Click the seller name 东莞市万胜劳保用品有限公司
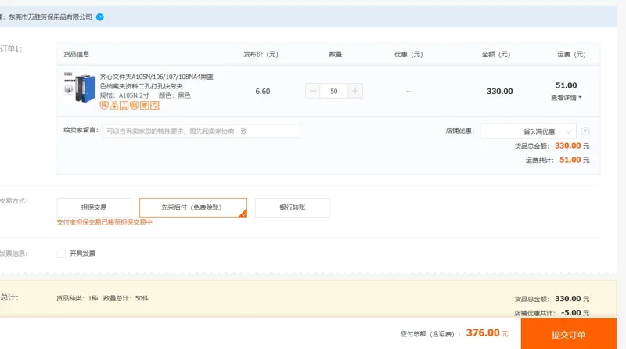Viewport: 626px width, 349px height. coord(50,16)
